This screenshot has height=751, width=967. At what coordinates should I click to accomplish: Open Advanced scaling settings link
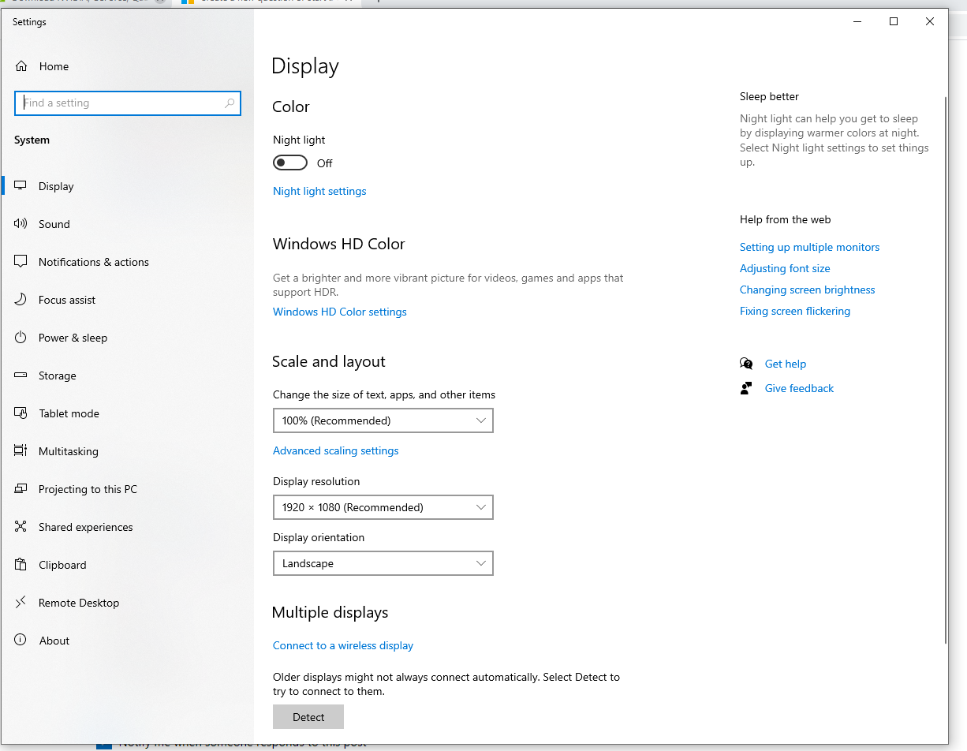(x=336, y=450)
